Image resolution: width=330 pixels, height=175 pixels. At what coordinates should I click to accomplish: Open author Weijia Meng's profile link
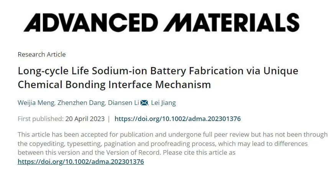coord(36,103)
